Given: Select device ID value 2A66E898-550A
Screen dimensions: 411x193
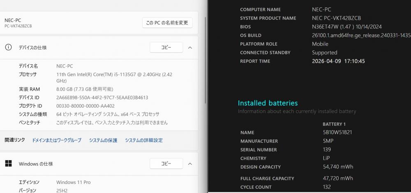Looking at the screenshot, I should pos(102,98).
